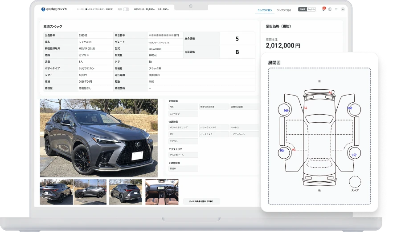393x232 pixels.
Task: Click the パワーウィンドウ tag
Action: click(x=214, y=128)
